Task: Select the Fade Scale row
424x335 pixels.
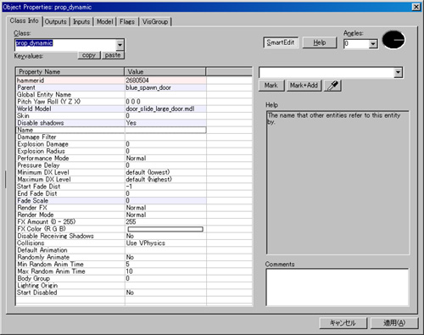Action: [111, 201]
